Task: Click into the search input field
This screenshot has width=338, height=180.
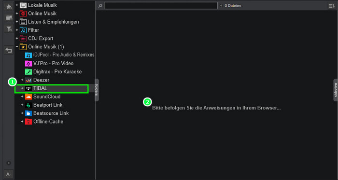Action: (x=161, y=6)
